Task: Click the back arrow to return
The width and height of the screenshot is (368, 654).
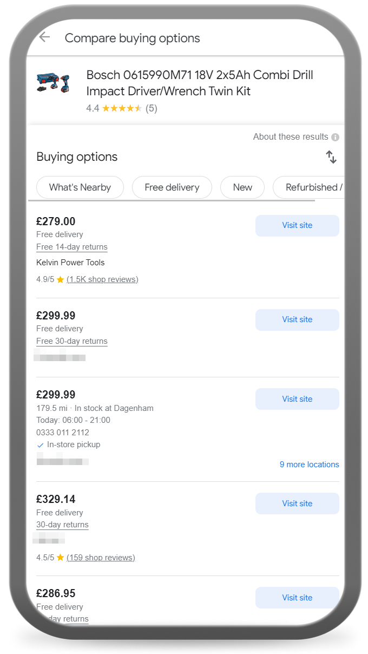Action: click(44, 37)
